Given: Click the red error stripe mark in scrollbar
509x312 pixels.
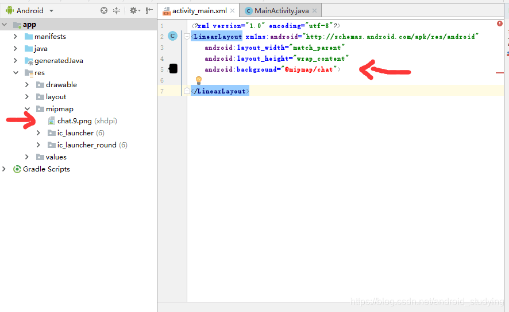Looking at the screenshot, I should (x=500, y=73).
